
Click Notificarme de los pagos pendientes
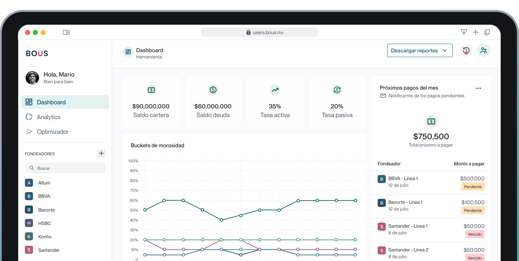426,96
